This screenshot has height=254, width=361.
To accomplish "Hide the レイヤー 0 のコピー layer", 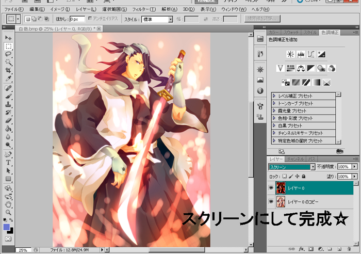I will pos(271,201).
